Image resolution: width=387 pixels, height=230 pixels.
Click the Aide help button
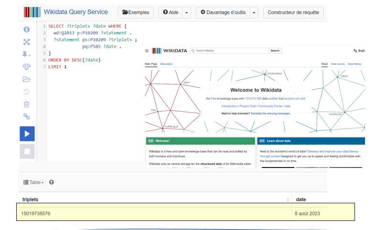pos(171,12)
